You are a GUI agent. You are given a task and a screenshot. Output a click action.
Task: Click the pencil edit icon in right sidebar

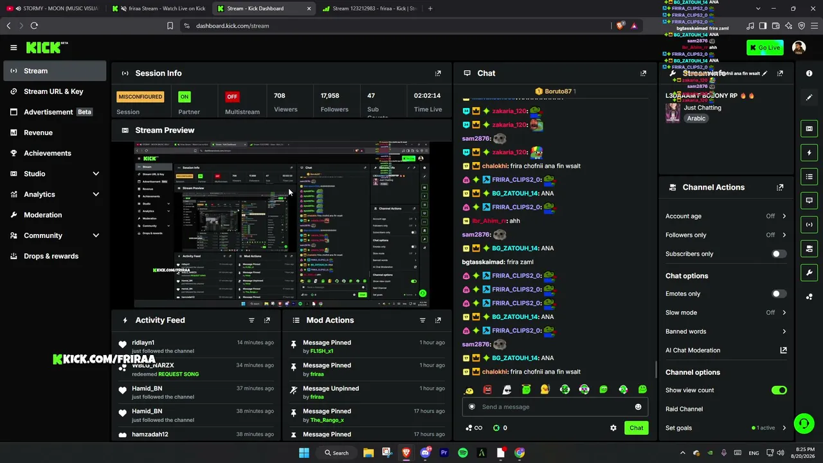click(x=809, y=97)
